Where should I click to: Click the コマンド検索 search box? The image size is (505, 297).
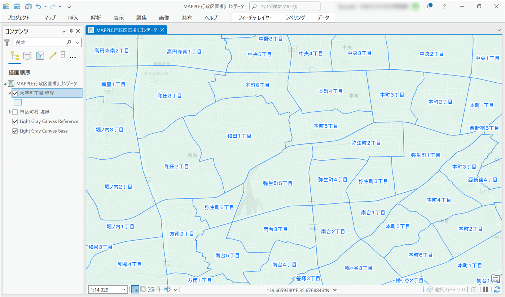click(x=285, y=7)
